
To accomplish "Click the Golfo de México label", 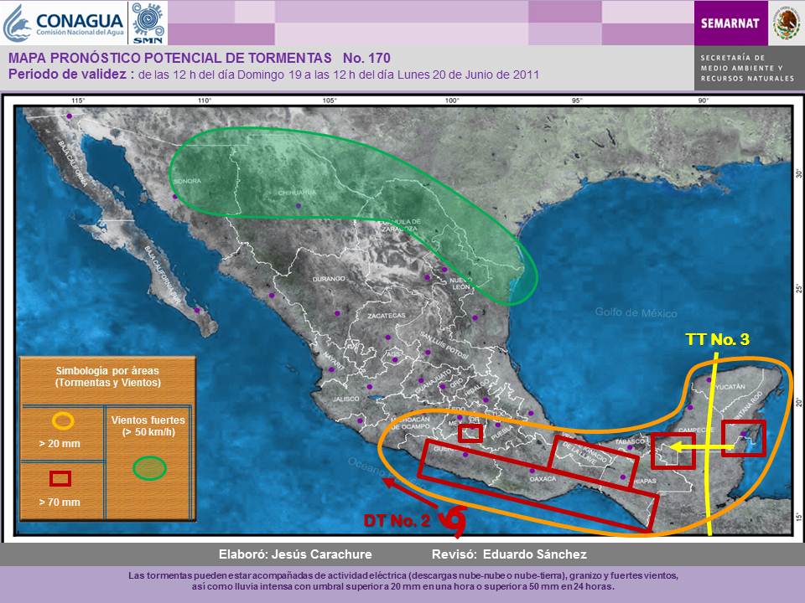I will (635, 312).
